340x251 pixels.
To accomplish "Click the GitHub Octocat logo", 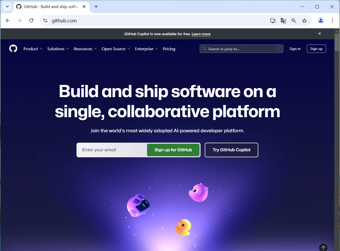I will (13, 49).
